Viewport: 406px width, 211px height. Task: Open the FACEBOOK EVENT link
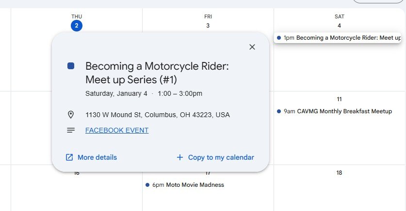(x=117, y=130)
